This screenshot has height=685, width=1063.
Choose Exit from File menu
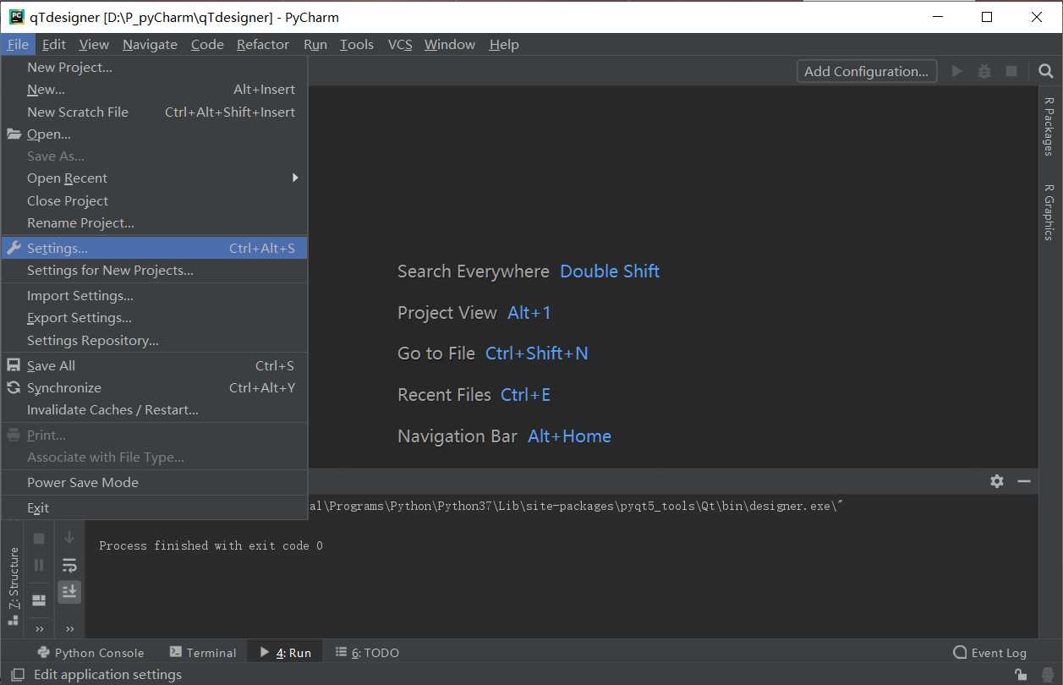[x=154, y=507]
